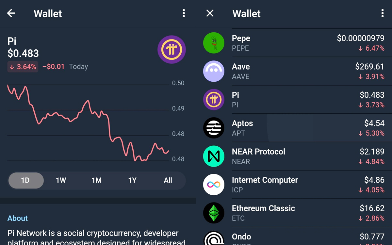The height and width of the screenshot is (245, 392).
Task: Open the About section heading
Action: (18, 218)
